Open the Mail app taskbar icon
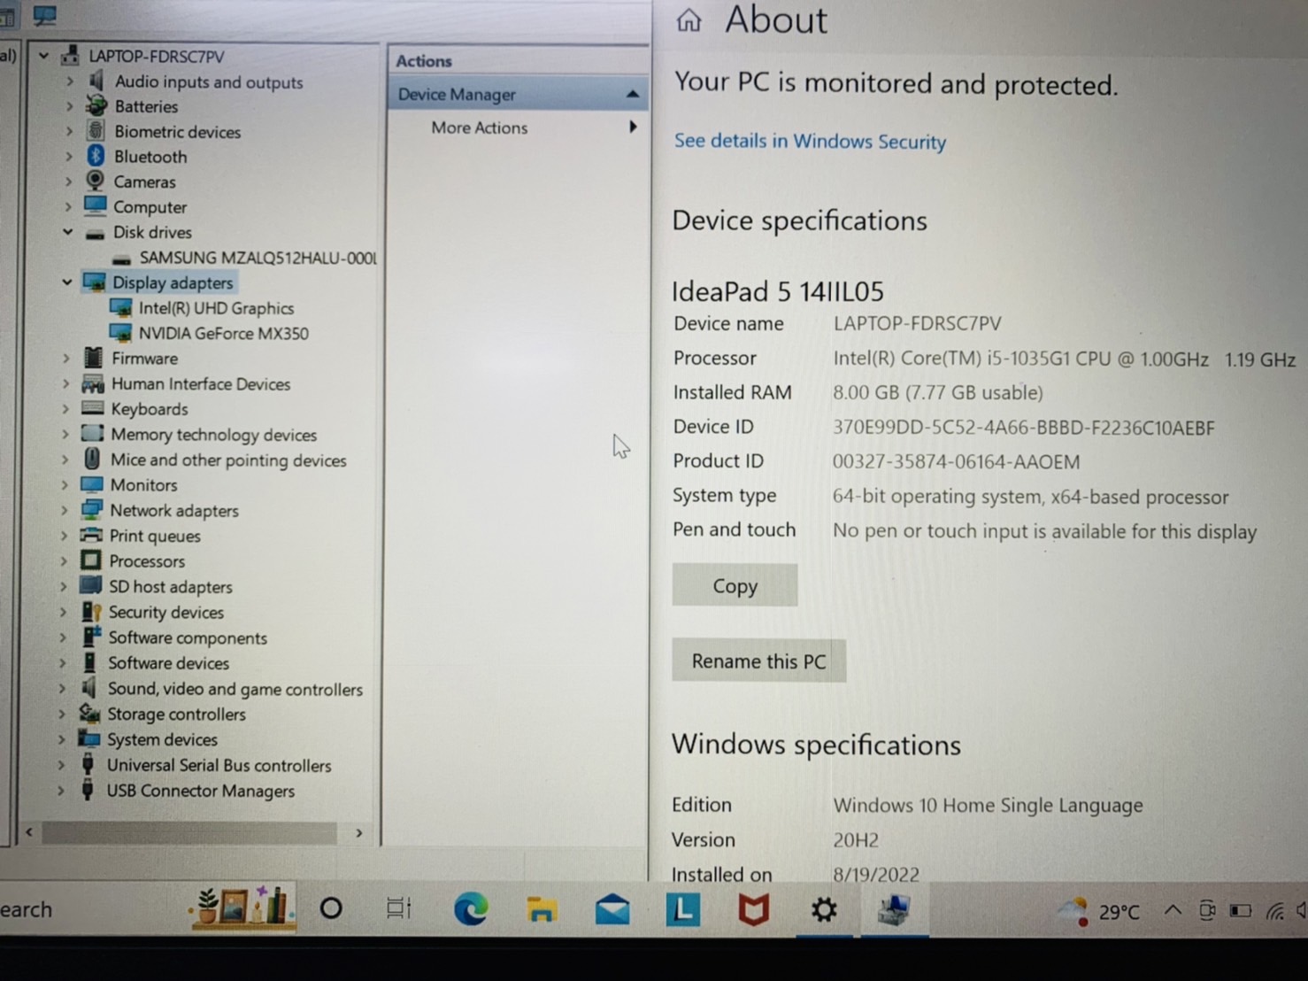 pyautogui.click(x=612, y=909)
